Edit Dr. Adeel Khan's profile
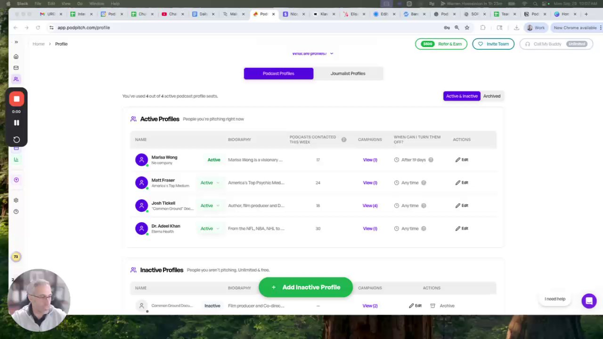This screenshot has height=339, width=603. (x=462, y=228)
